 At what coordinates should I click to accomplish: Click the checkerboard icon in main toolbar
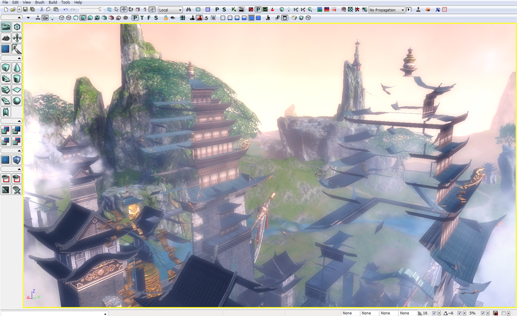click(350, 10)
